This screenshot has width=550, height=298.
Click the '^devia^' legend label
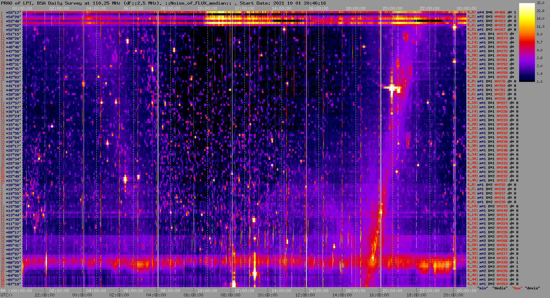tap(532, 288)
